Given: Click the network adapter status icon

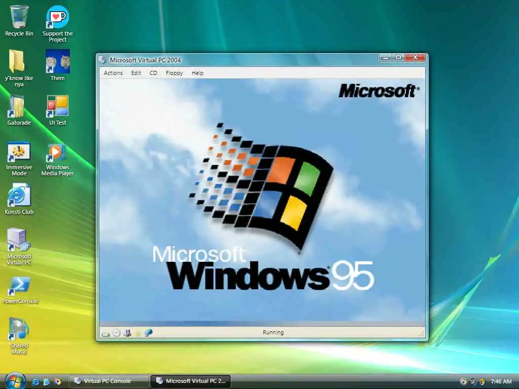Looking at the screenshot, I should tap(149, 332).
